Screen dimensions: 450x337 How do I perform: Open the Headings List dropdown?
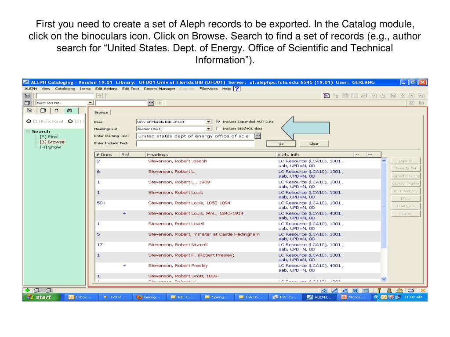(x=209, y=129)
